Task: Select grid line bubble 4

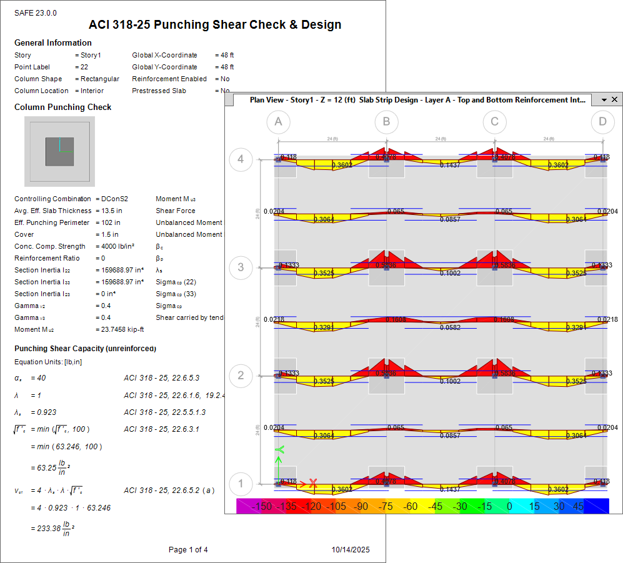Action: pos(241,159)
